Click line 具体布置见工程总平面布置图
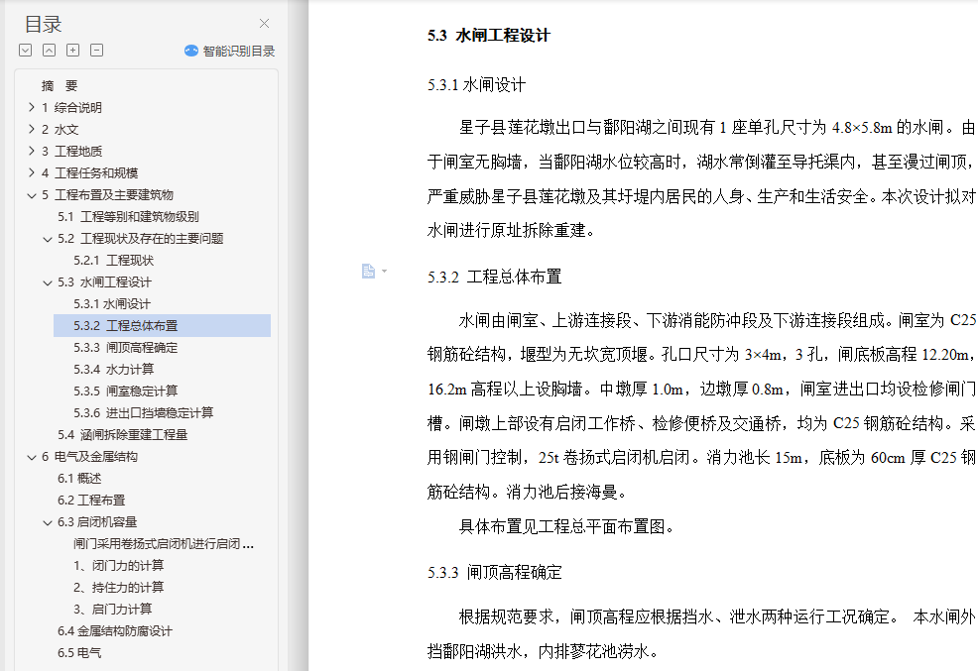Screen dimensions: 978x671 coord(566,527)
